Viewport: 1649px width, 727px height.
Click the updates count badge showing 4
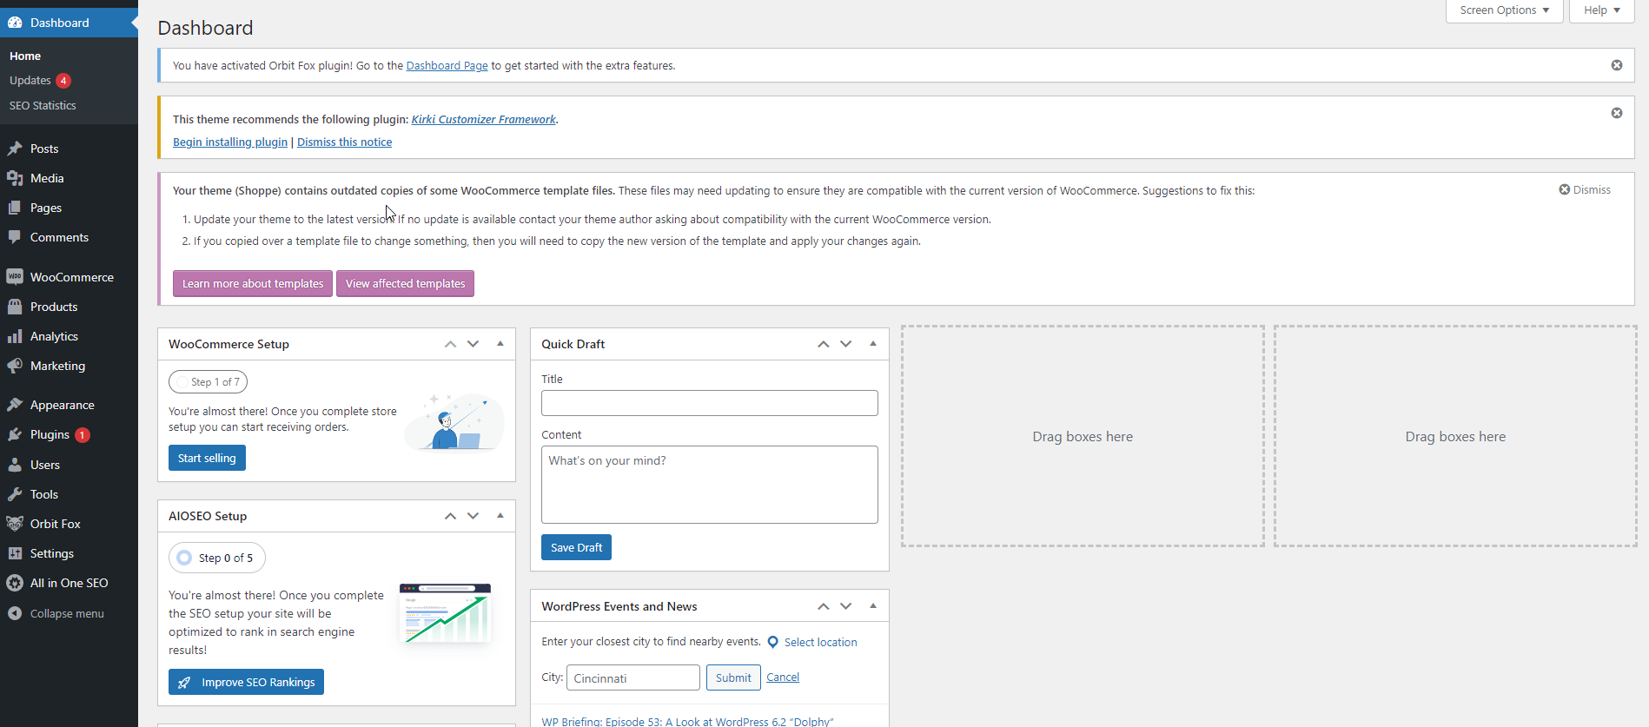63,81
